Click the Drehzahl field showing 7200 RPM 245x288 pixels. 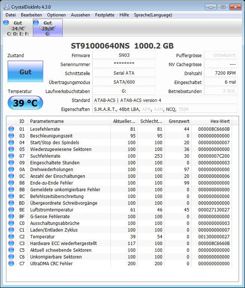221,73
